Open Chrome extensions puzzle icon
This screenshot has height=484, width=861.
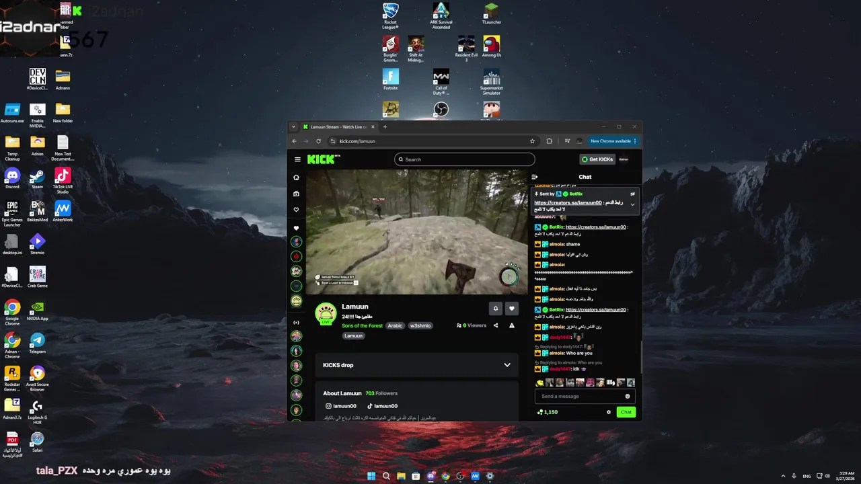[x=550, y=141]
